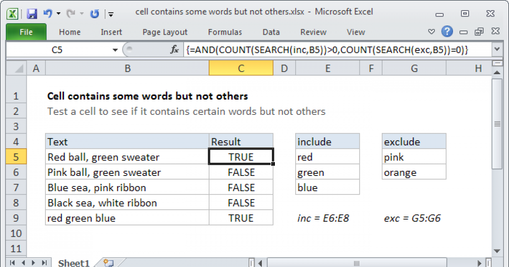The image size is (509, 267).
Task: Open the Customize Quick Access Toolbar dropdown
Action: (x=110, y=14)
